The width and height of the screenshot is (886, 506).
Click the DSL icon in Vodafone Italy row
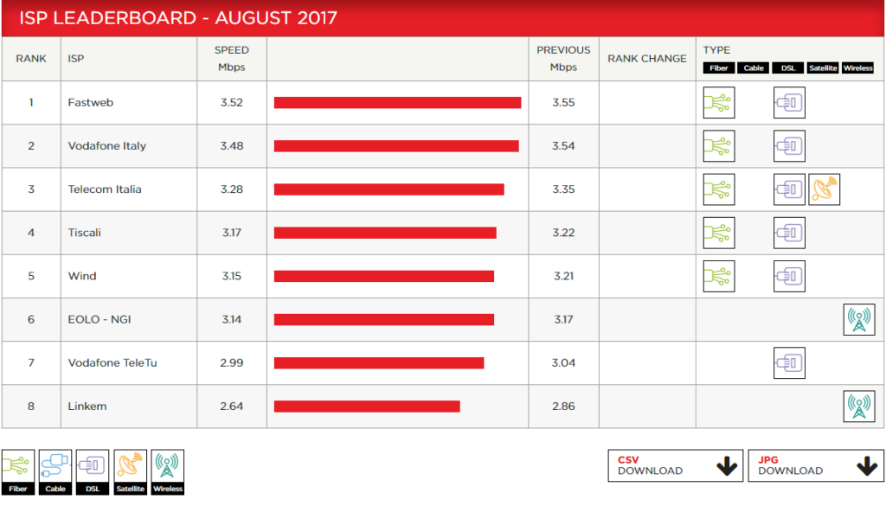(789, 146)
